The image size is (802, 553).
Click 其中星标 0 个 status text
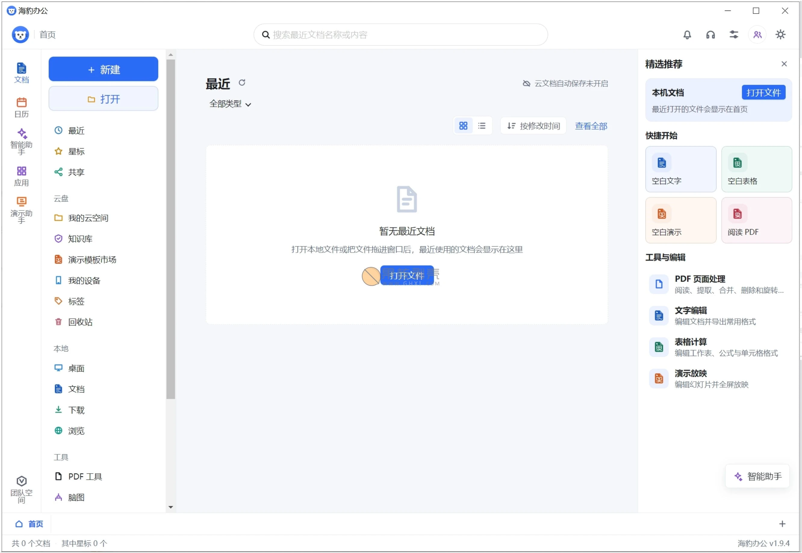pyautogui.click(x=84, y=543)
